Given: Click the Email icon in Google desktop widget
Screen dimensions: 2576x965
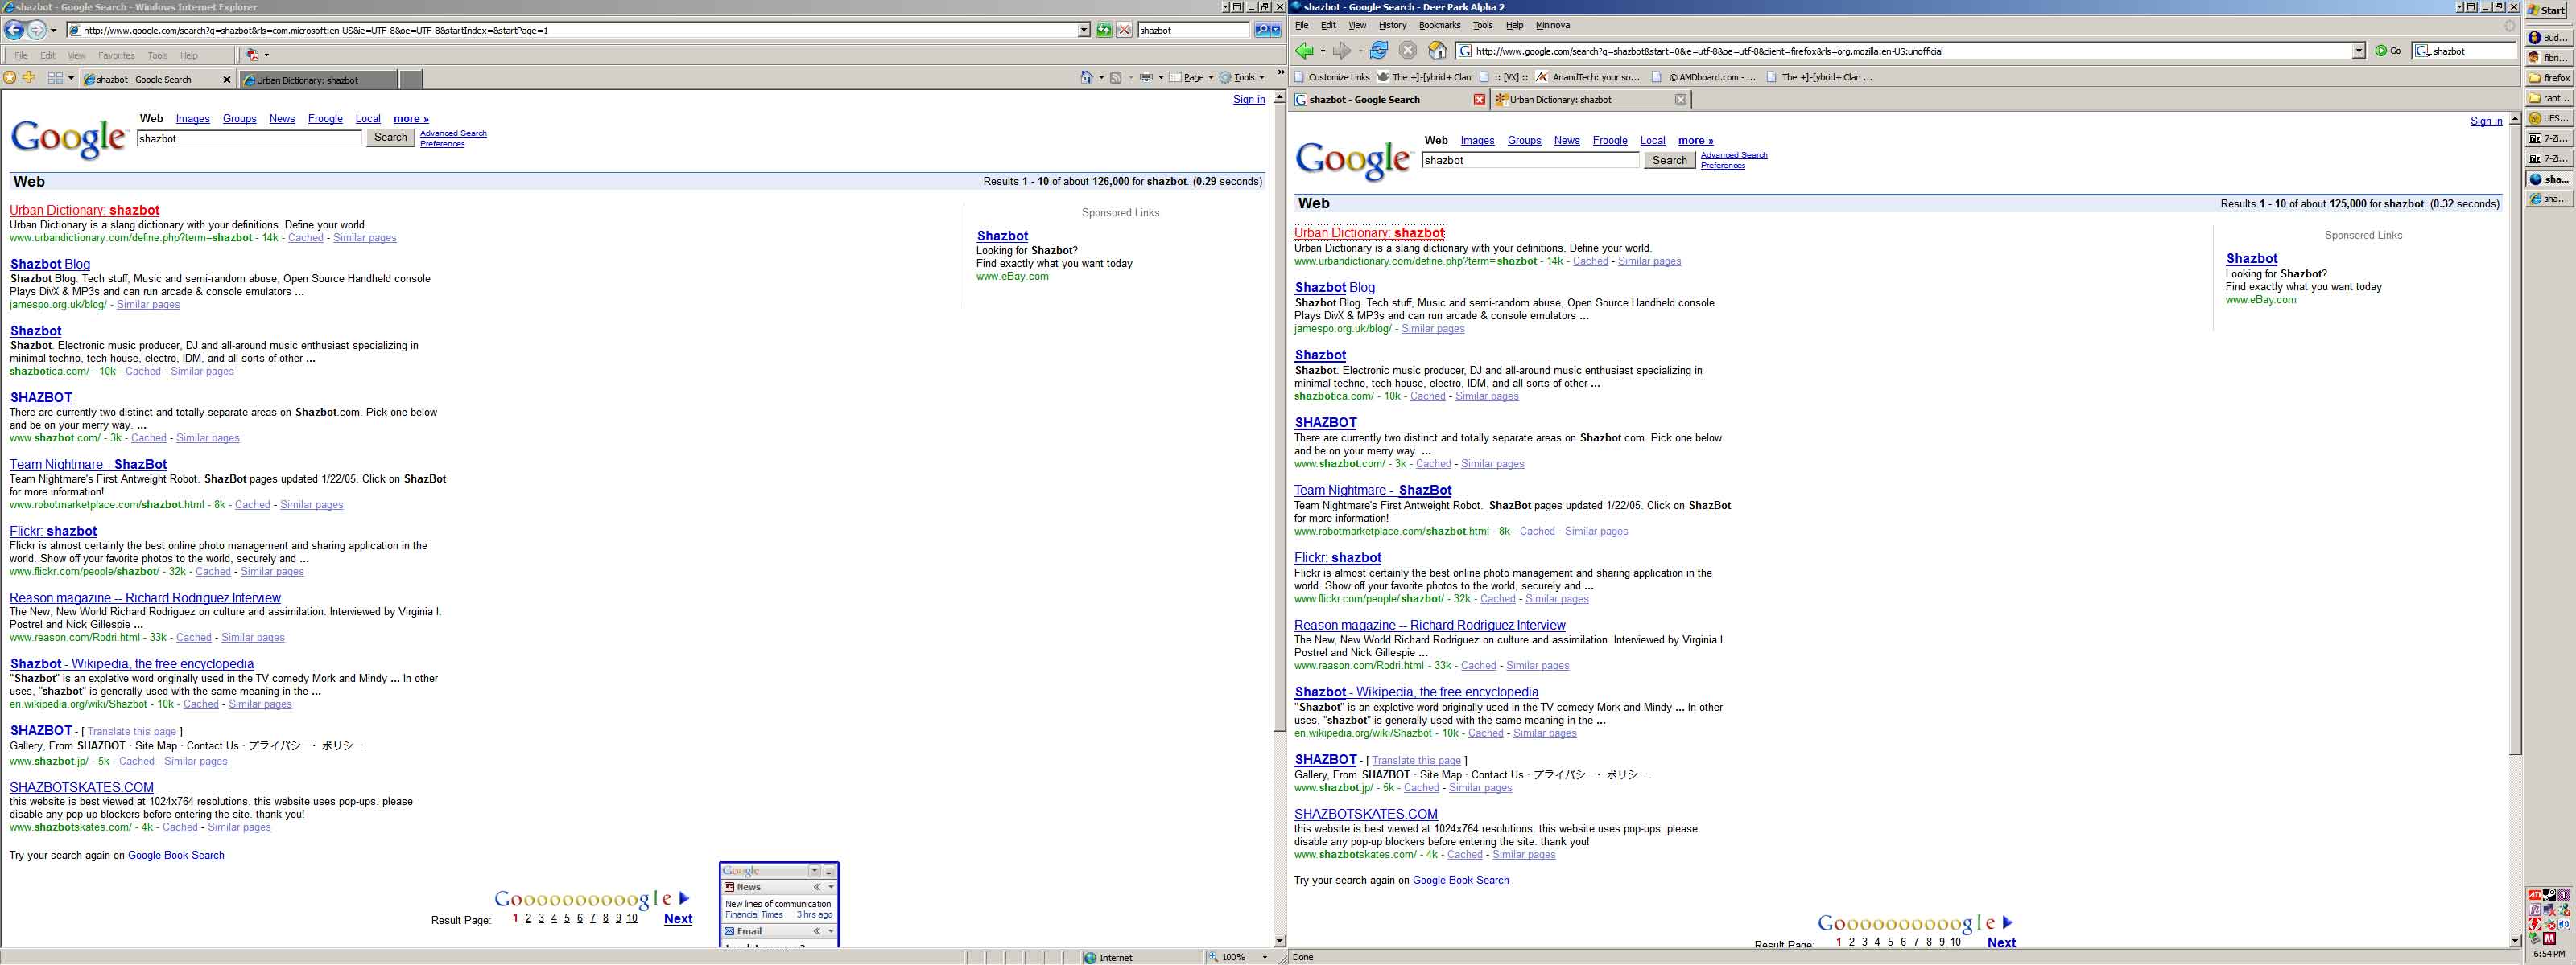Looking at the screenshot, I should 729,931.
